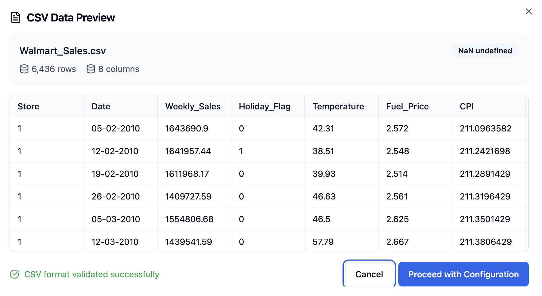Click the NaN undefined badge

pos(485,51)
